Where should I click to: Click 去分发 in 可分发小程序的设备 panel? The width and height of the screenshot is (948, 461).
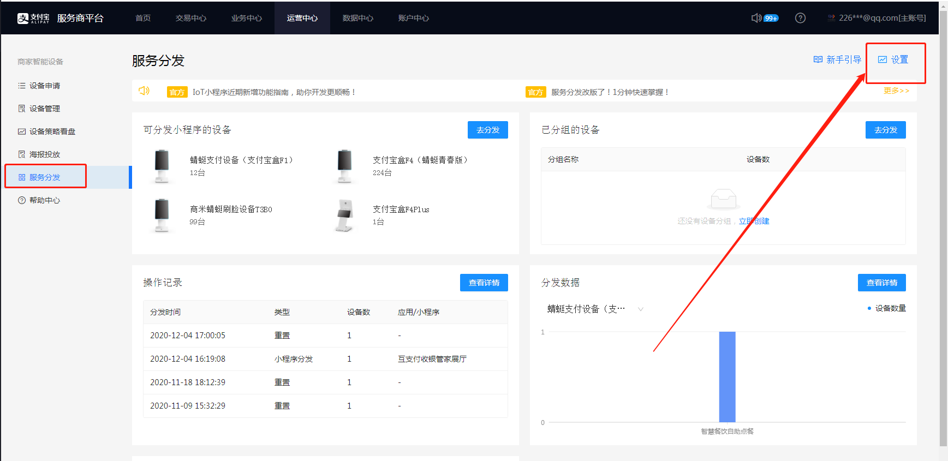pyautogui.click(x=488, y=130)
